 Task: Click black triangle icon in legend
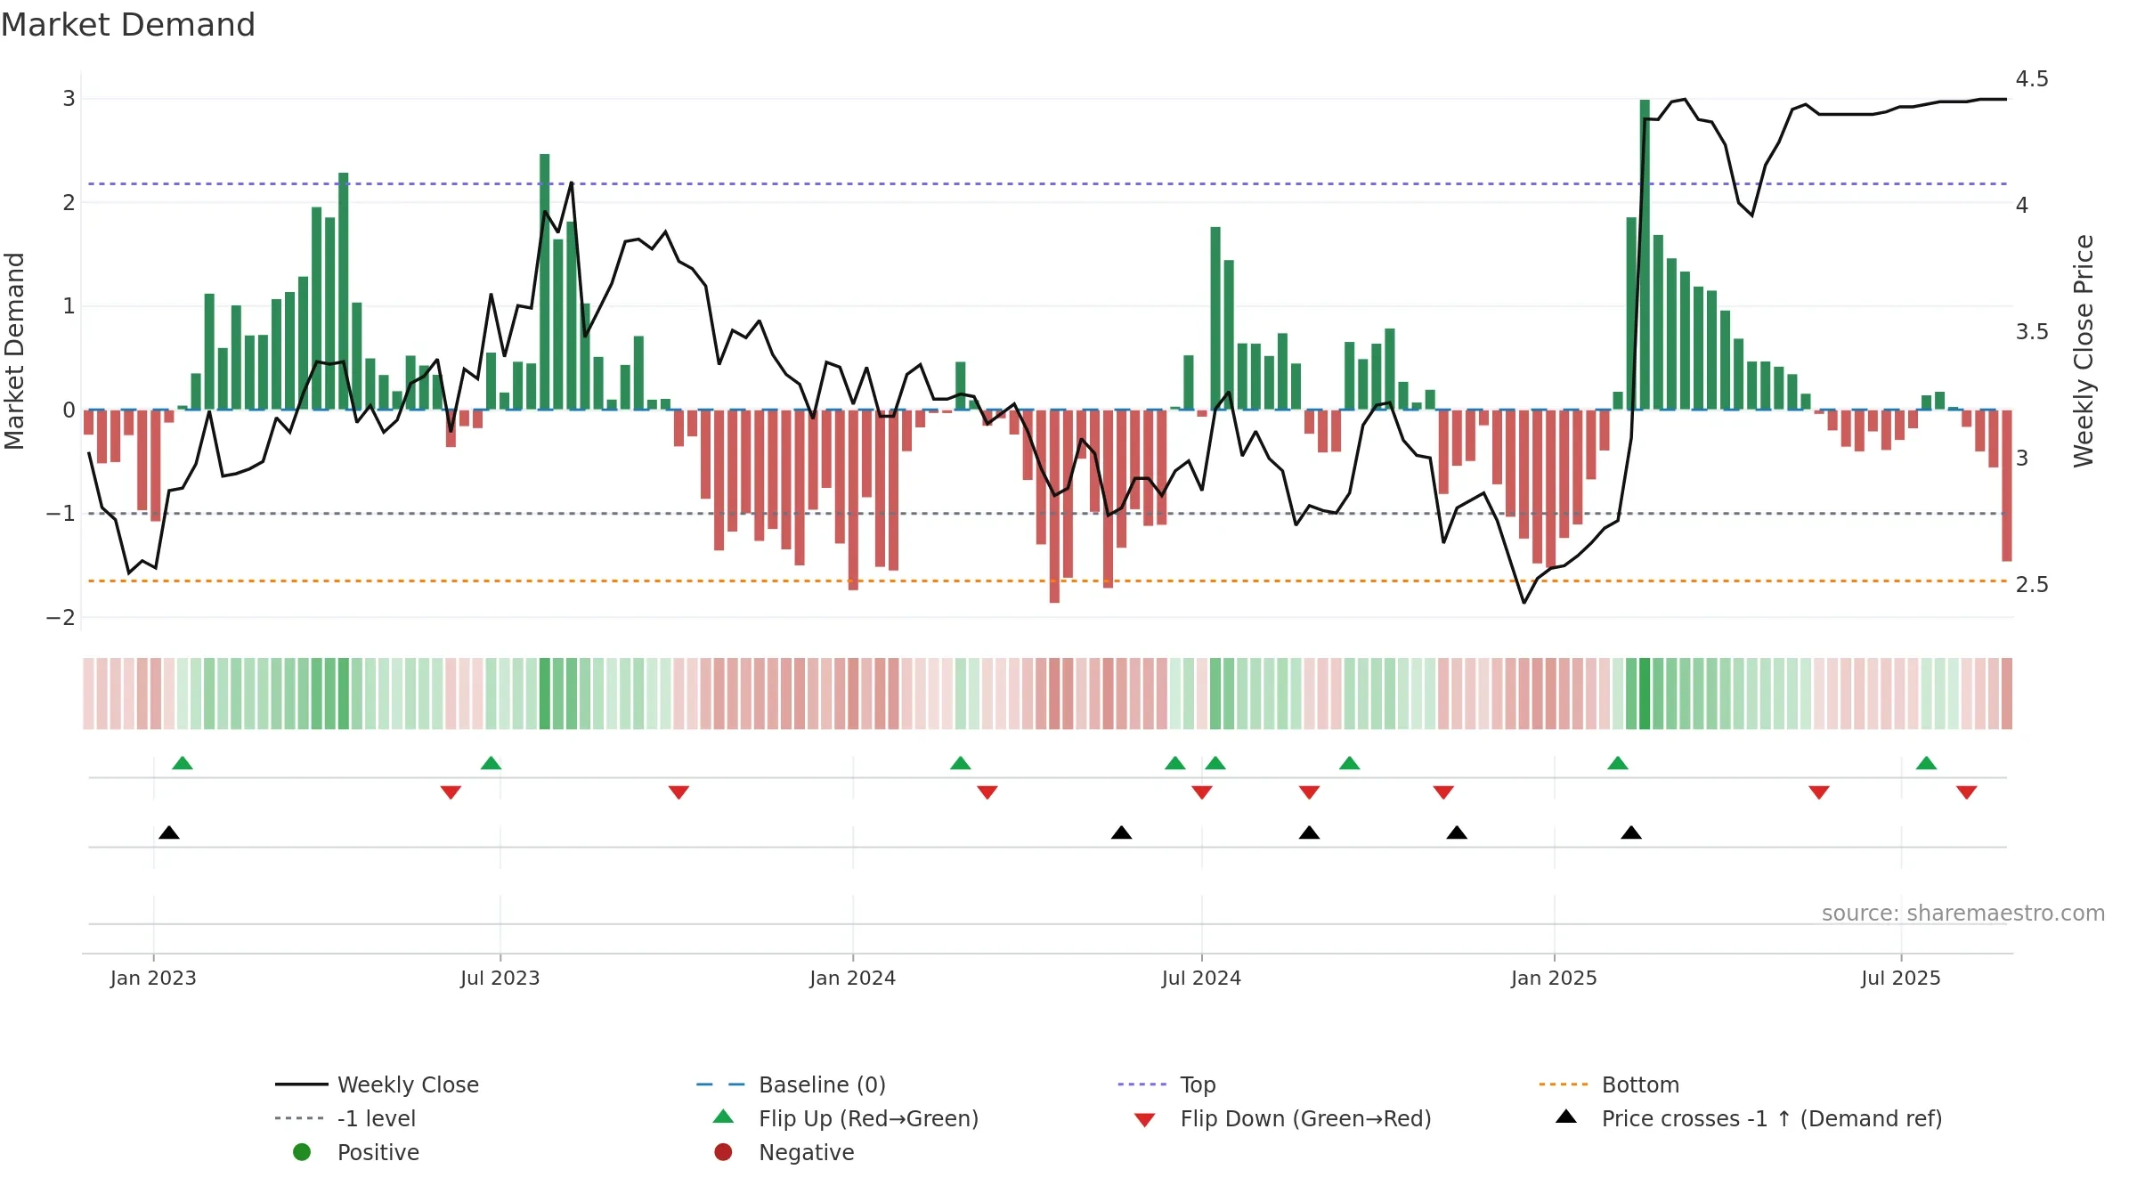tap(1566, 1117)
